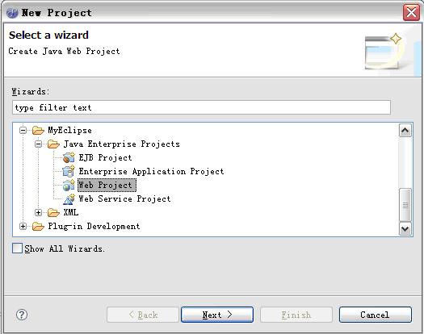Screen dimensions: 424x334
Task: Click the EJB Project icon
Action: point(69,157)
